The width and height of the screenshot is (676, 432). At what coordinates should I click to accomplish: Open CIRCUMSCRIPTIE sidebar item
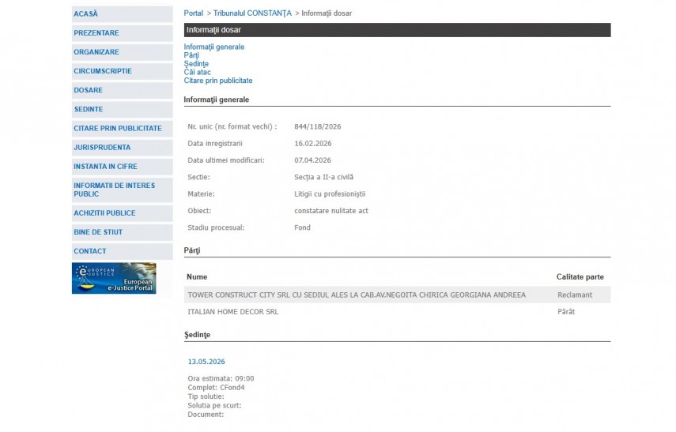click(x=103, y=71)
